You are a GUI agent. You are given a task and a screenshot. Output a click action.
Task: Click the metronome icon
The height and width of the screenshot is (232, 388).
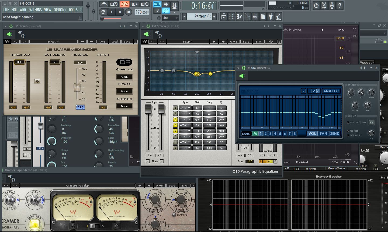[x=104, y=4]
